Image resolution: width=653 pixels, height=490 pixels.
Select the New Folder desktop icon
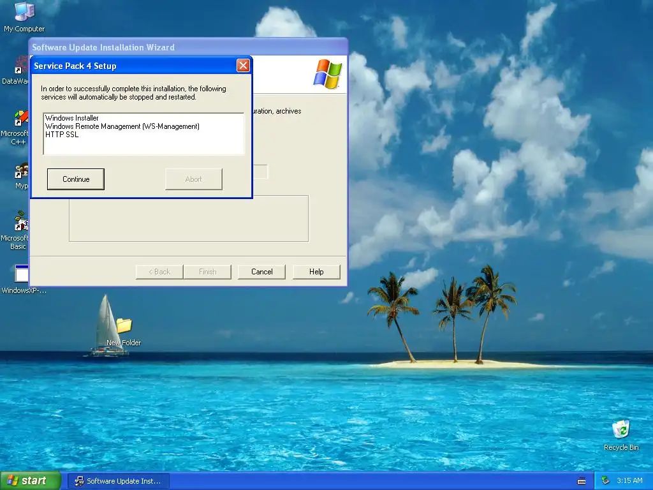click(124, 332)
